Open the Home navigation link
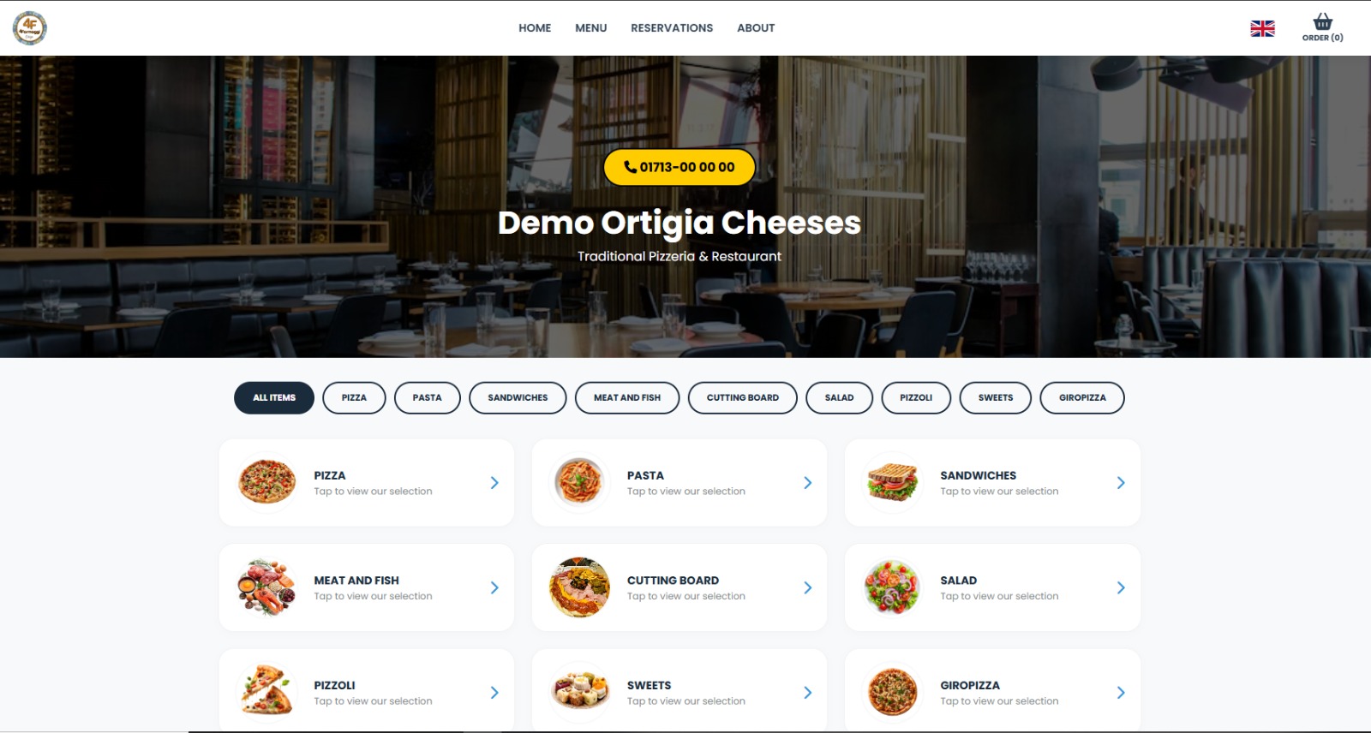Image resolution: width=1371 pixels, height=733 pixels. pos(535,28)
